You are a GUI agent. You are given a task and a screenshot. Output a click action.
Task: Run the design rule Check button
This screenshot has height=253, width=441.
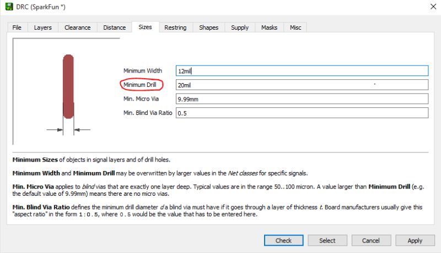(283, 240)
